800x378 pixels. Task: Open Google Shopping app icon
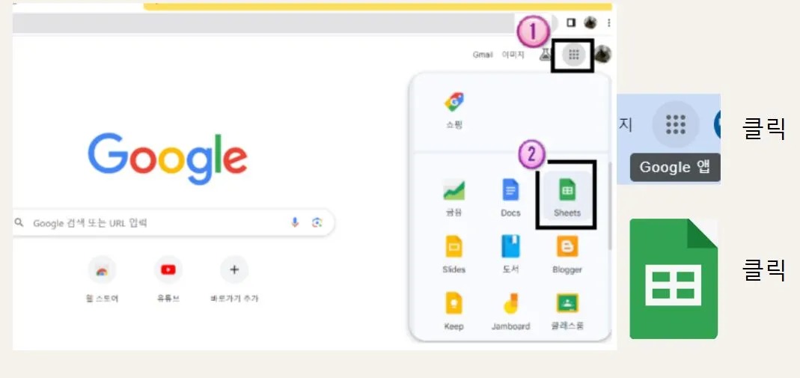point(454,110)
